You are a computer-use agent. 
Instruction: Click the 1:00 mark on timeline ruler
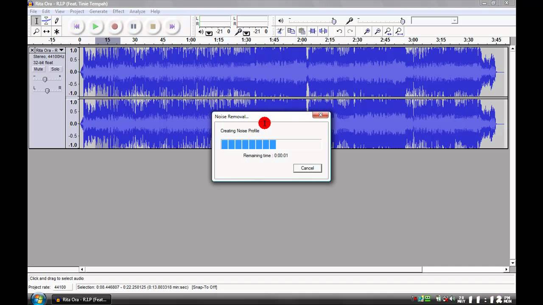click(x=191, y=40)
